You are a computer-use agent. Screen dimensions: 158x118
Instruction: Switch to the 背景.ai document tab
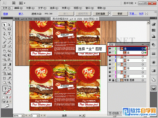(x=31, y=19)
